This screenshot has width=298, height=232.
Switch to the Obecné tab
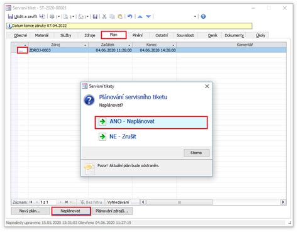pos(20,35)
